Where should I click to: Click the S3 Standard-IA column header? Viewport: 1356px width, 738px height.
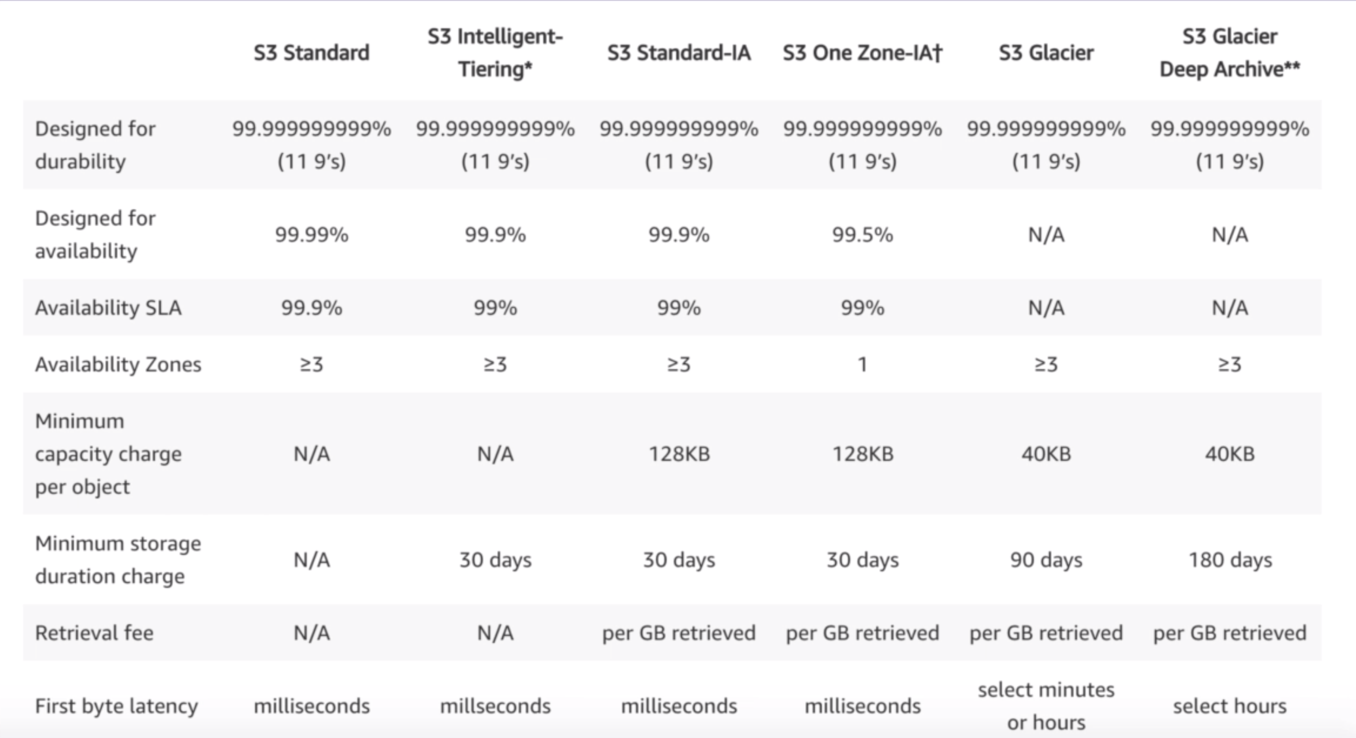coord(678,52)
